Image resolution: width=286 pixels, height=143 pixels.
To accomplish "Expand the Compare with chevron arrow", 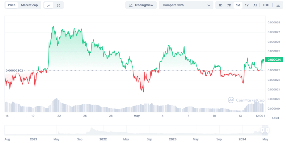I will (209, 5).
